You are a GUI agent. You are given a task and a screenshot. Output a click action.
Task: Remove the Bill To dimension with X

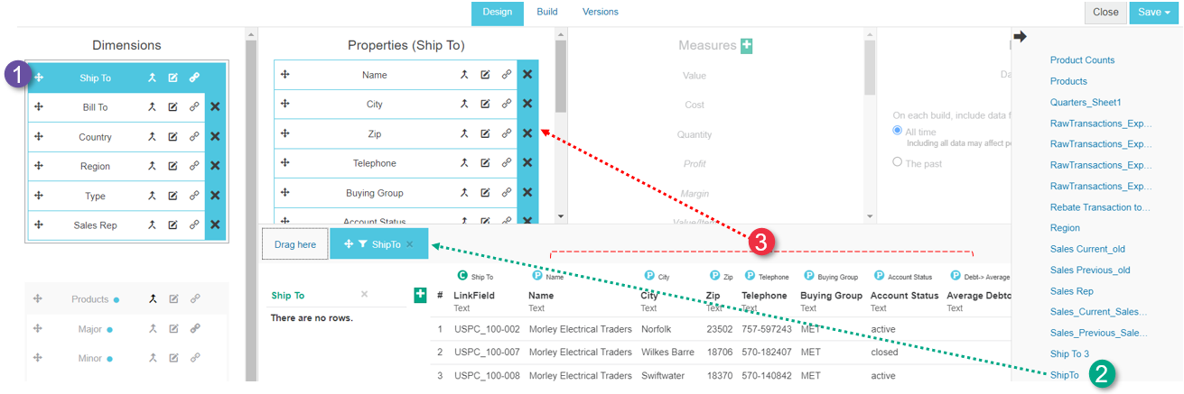215,107
